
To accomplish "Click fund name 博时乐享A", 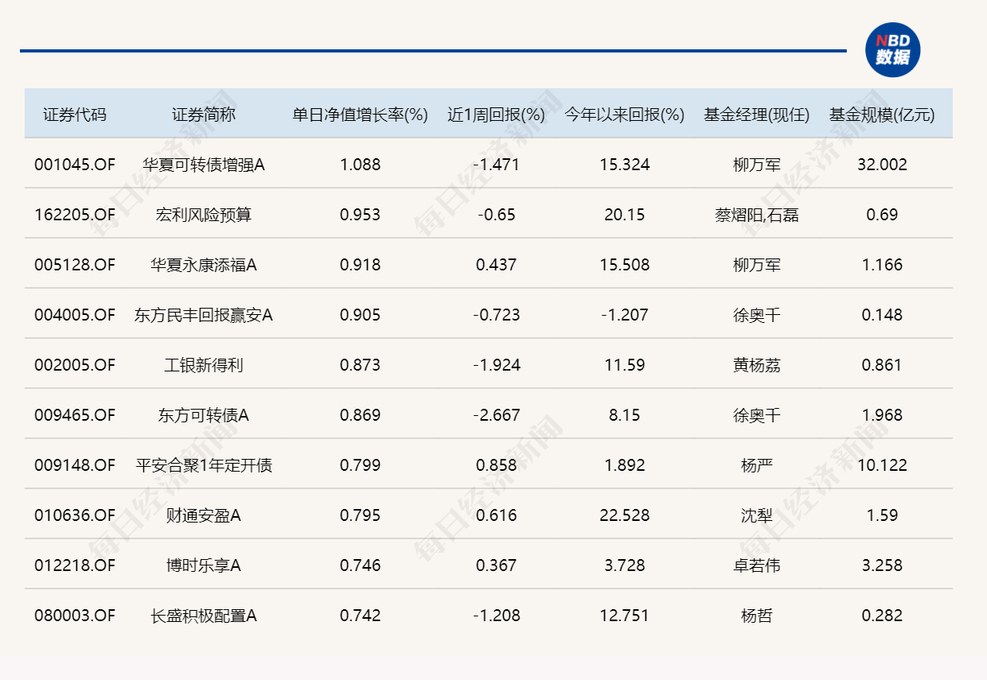I will coord(204,565).
